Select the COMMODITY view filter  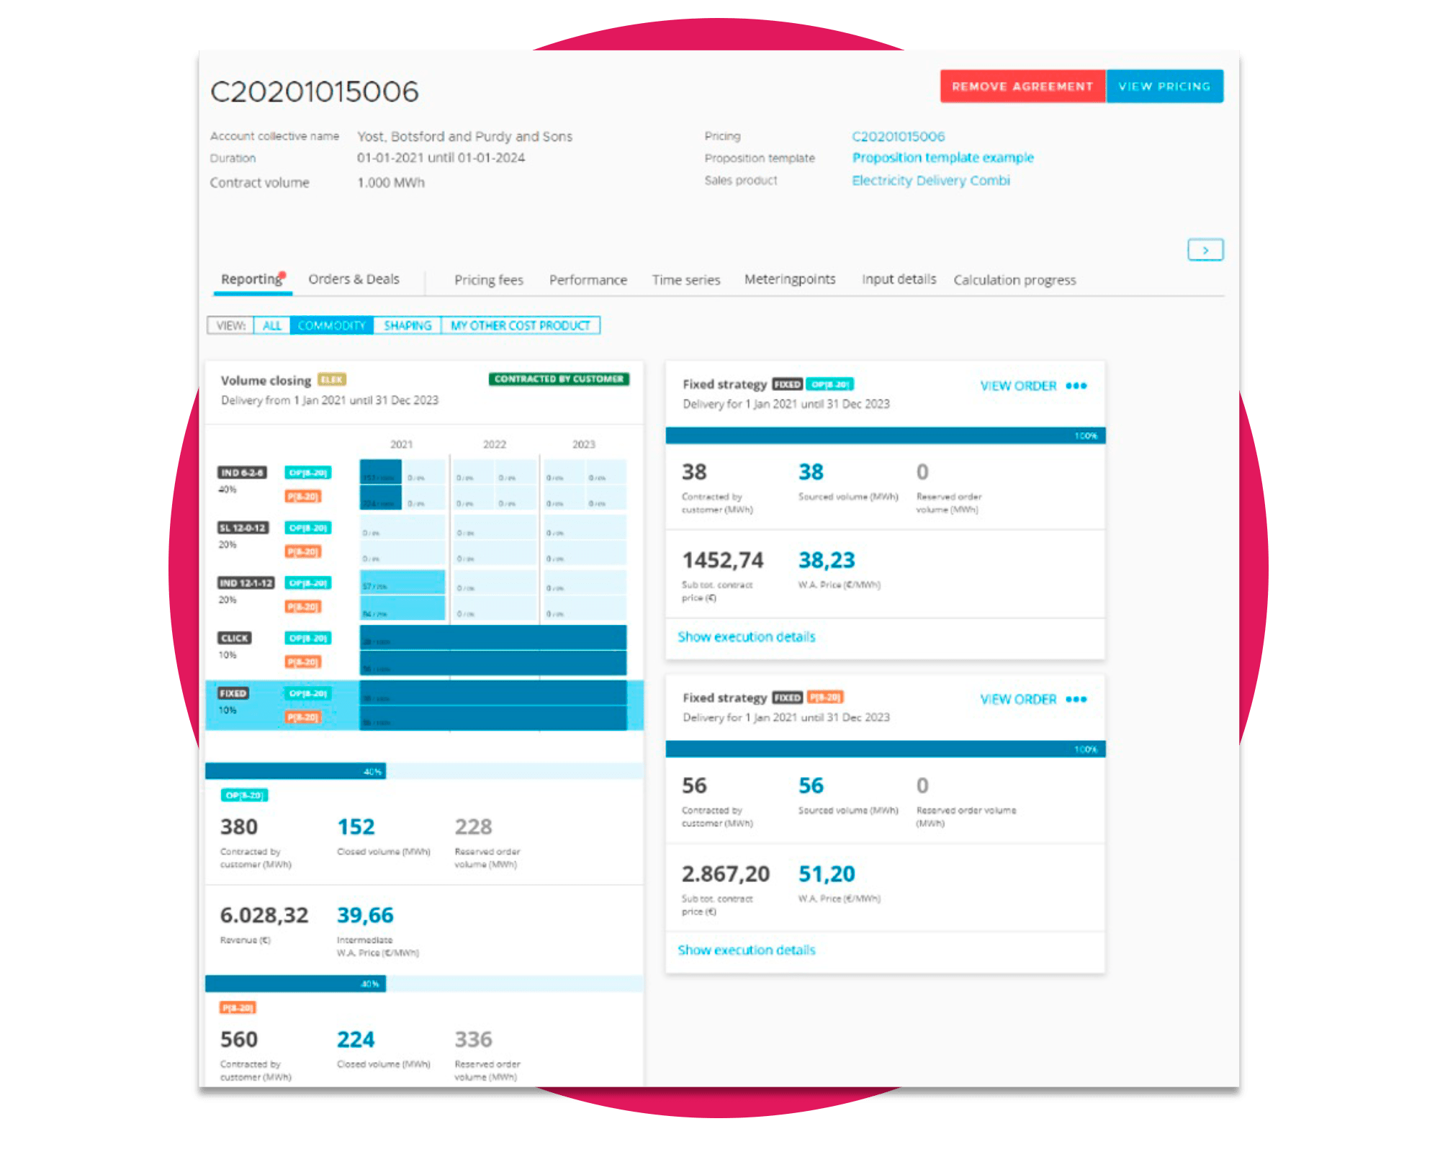point(331,325)
